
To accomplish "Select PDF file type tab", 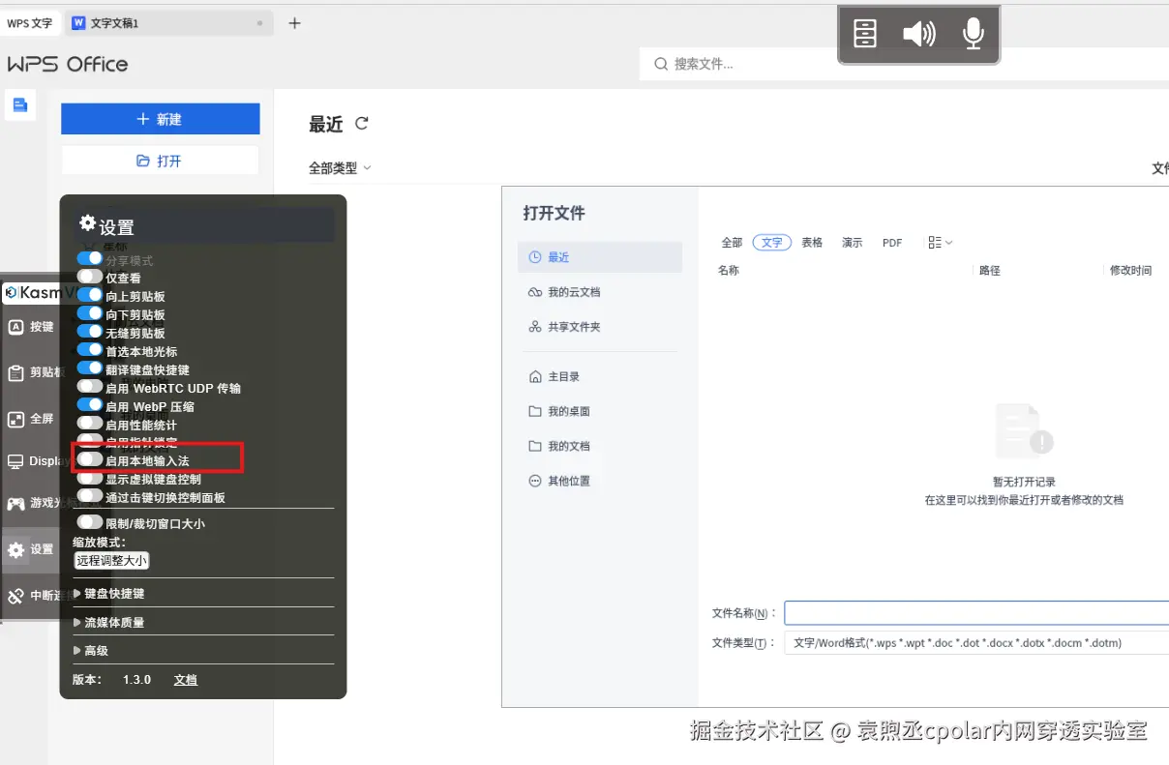I will point(892,243).
